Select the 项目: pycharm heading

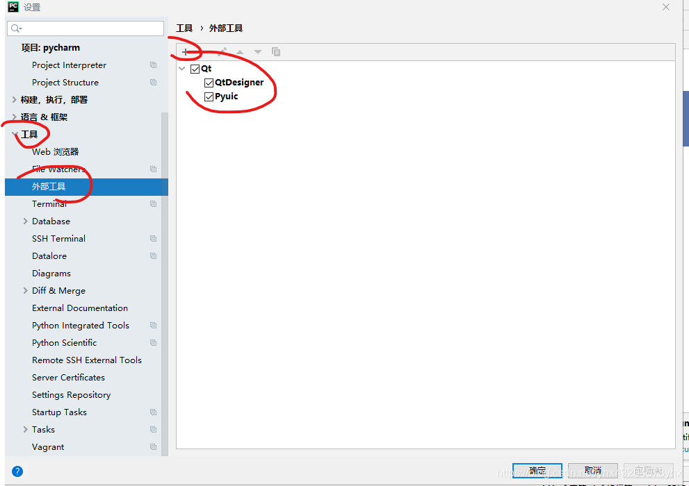pos(51,47)
